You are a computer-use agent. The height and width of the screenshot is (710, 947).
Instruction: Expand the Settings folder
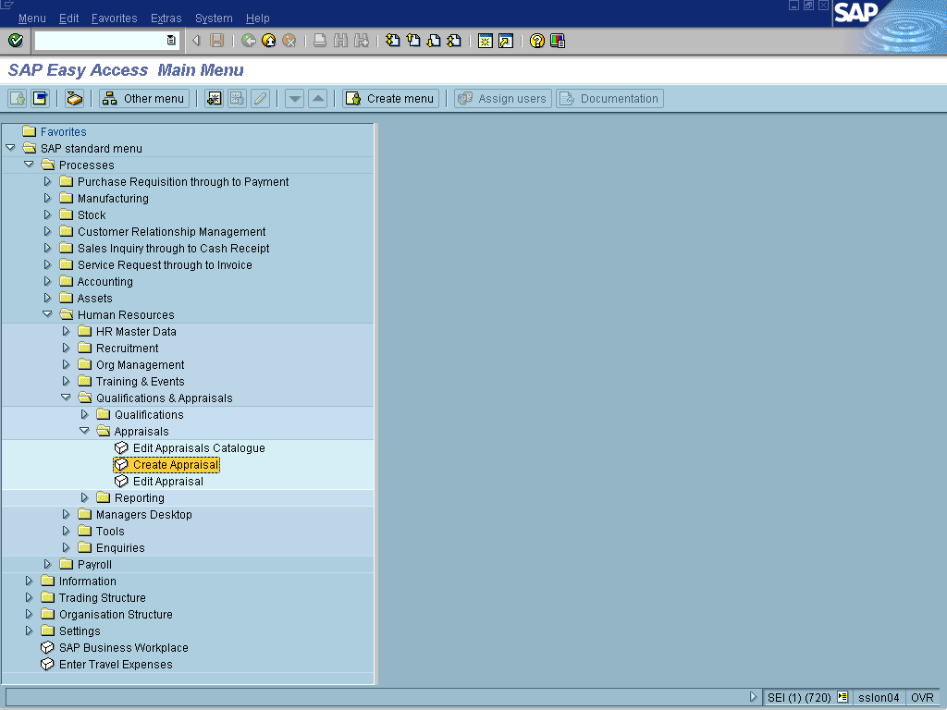coord(29,630)
